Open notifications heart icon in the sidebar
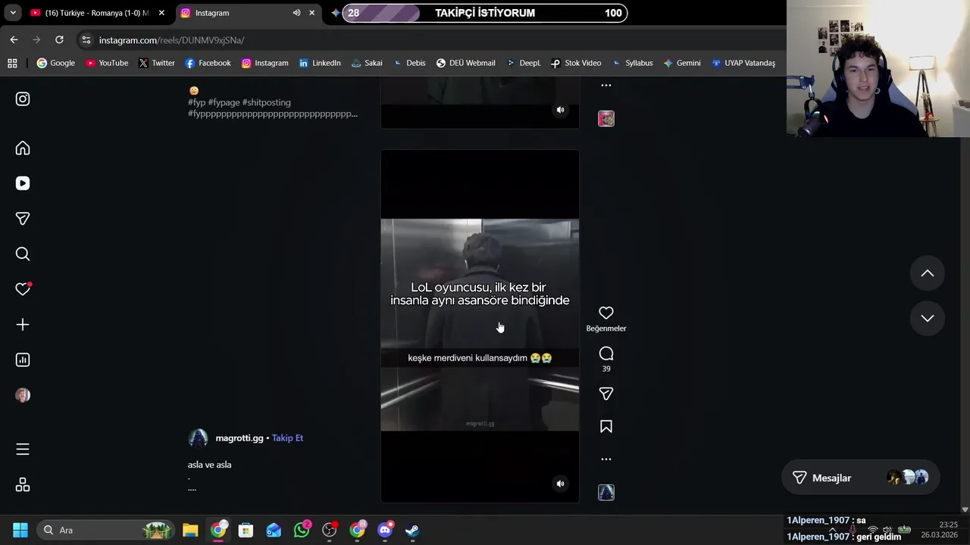 coord(23,289)
